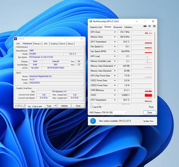The height and width of the screenshot is (167, 179).
Task: Open the SPD tab in CPU-Z
Action: point(46,44)
